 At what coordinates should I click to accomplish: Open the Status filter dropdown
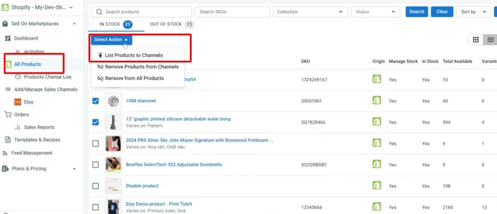pyautogui.click(x=376, y=12)
